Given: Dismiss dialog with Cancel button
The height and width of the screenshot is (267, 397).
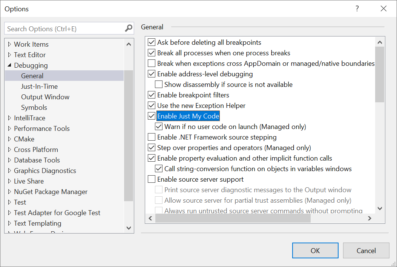Looking at the screenshot, I should 366,250.
